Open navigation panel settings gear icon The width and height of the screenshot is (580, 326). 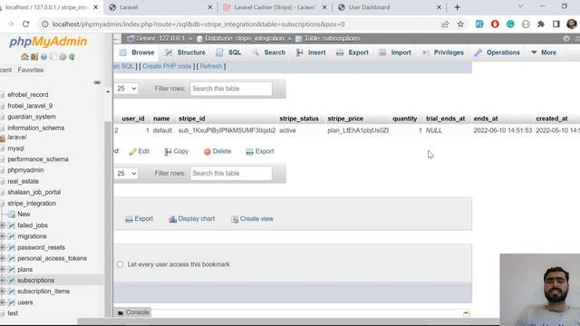point(63,57)
